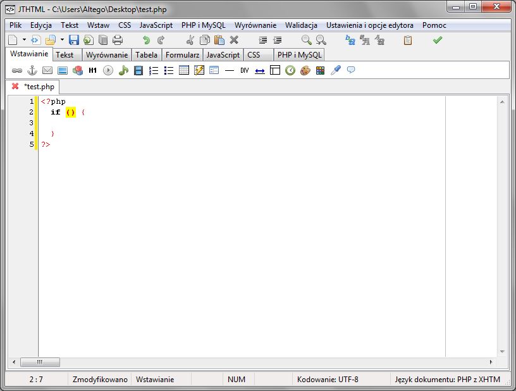Click the 'Kodowanie: UTF-8' status bar entry
Viewport: 516px width, 391px height.
pos(328,380)
